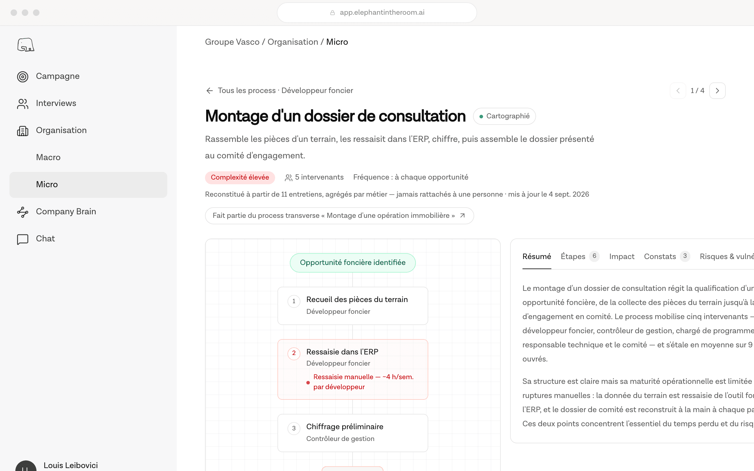Click the elephant logo icon

(26, 45)
